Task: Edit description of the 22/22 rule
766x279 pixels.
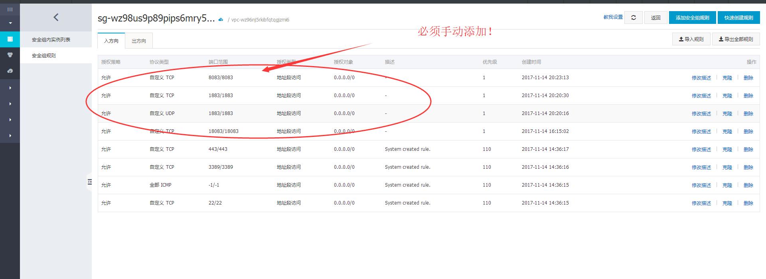Action: (701, 203)
